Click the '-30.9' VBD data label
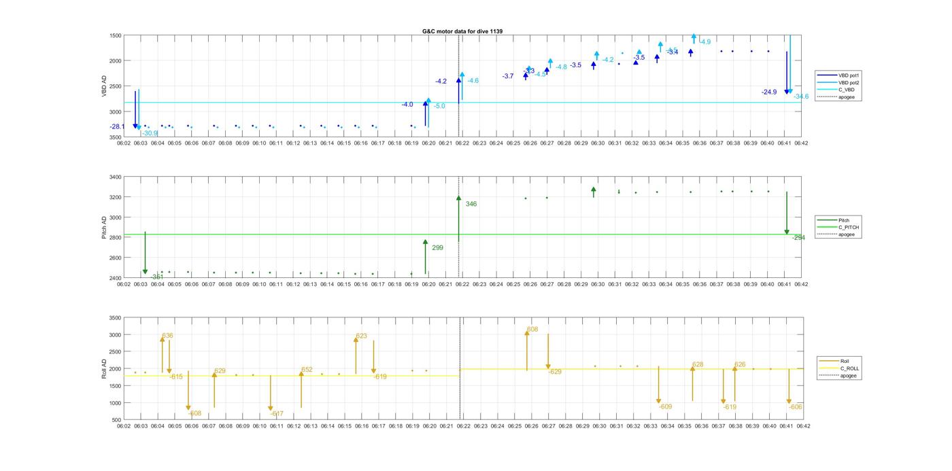The height and width of the screenshot is (471, 952). pos(150,133)
